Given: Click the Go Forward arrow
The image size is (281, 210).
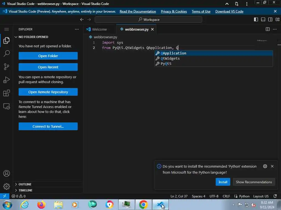Looking at the screenshot, I should pos(89,19).
